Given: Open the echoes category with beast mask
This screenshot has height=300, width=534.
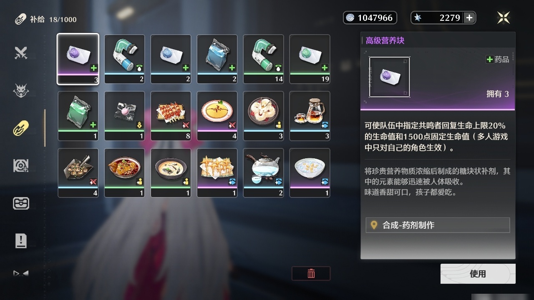Looking at the screenshot, I should (21, 90).
